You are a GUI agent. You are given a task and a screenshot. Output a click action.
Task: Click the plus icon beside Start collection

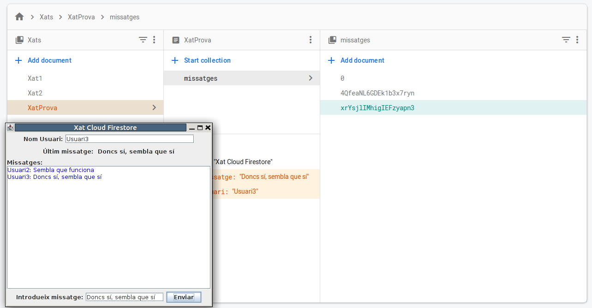175,60
